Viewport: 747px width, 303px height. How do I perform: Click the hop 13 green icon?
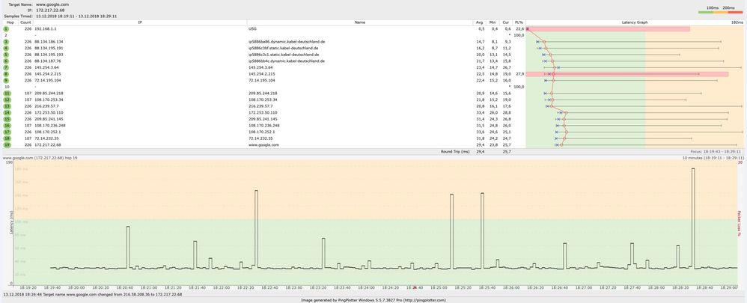[x=6, y=106]
